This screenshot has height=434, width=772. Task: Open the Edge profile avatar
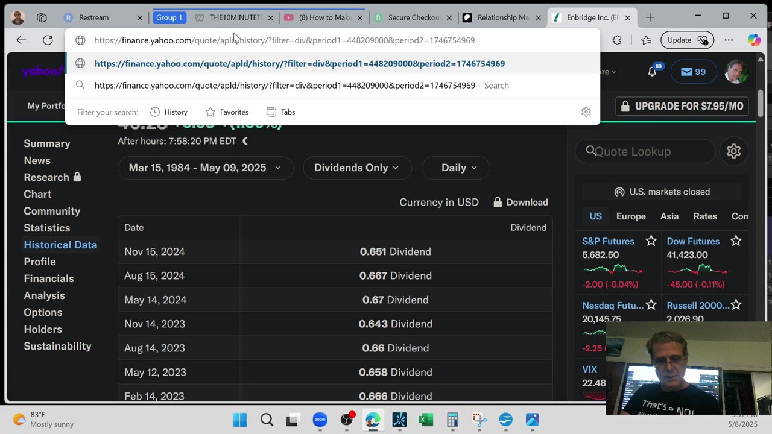pos(17,17)
